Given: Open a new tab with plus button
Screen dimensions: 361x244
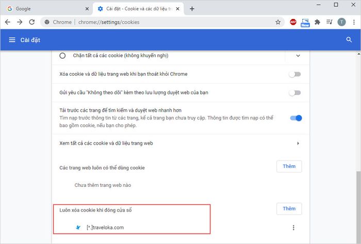Looking at the screenshot, I should (192, 9).
